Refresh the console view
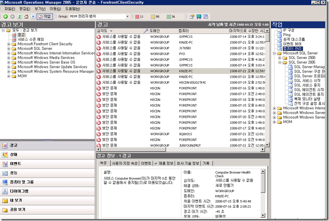The height and width of the screenshot is (221, 329). [x=19, y=16]
